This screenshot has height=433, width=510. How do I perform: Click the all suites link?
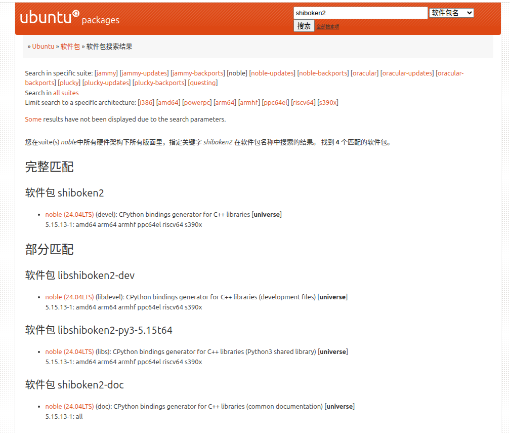66,93
